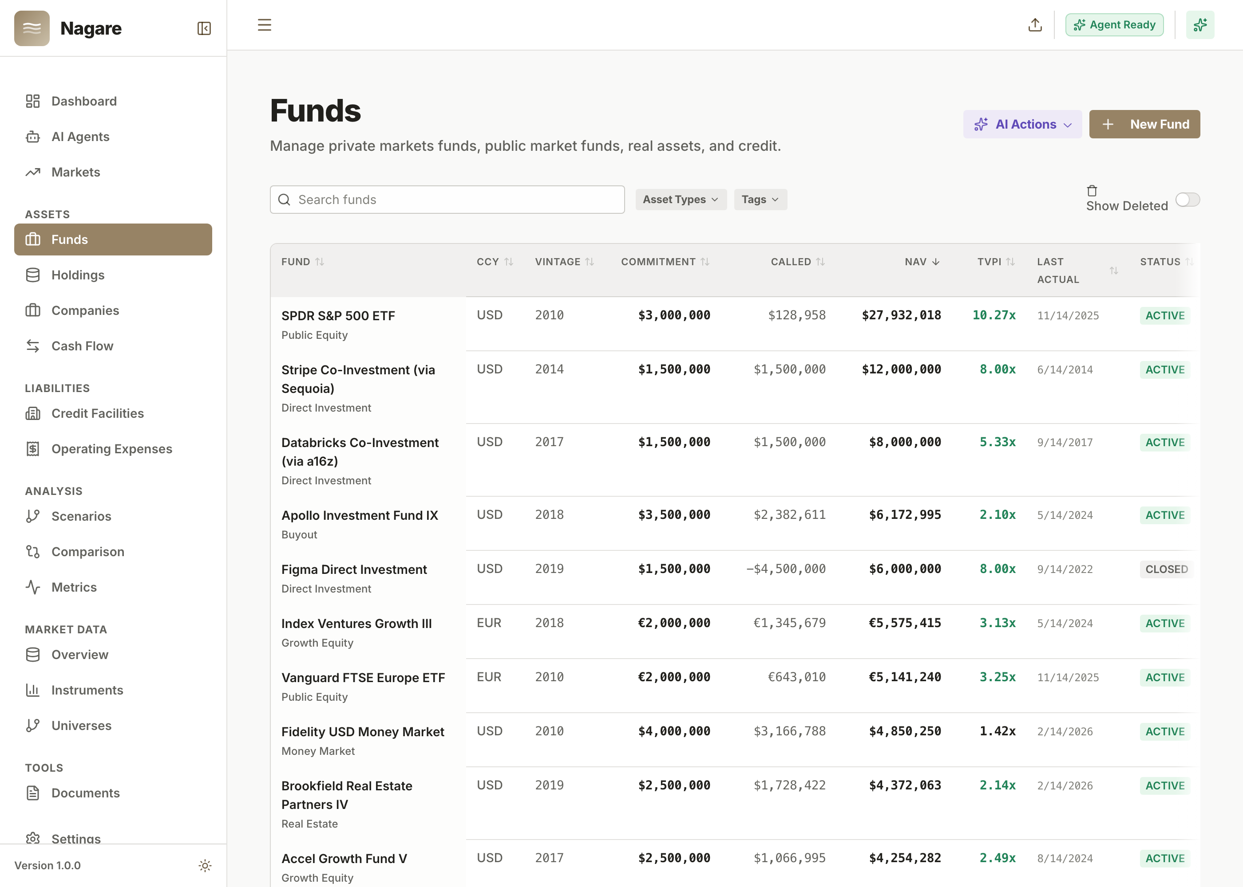Image resolution: width=1243 pixels, height=887 pixels.
Task: Open the sparkle AI assistant icon
Action: 1200,25
